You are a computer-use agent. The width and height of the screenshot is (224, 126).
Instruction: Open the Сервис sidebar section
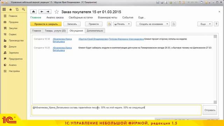[x=13, y=34]
